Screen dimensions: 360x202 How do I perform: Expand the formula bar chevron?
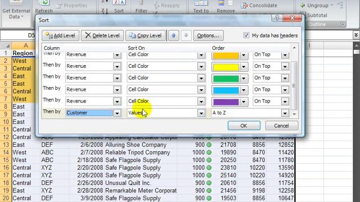(356, 35)
